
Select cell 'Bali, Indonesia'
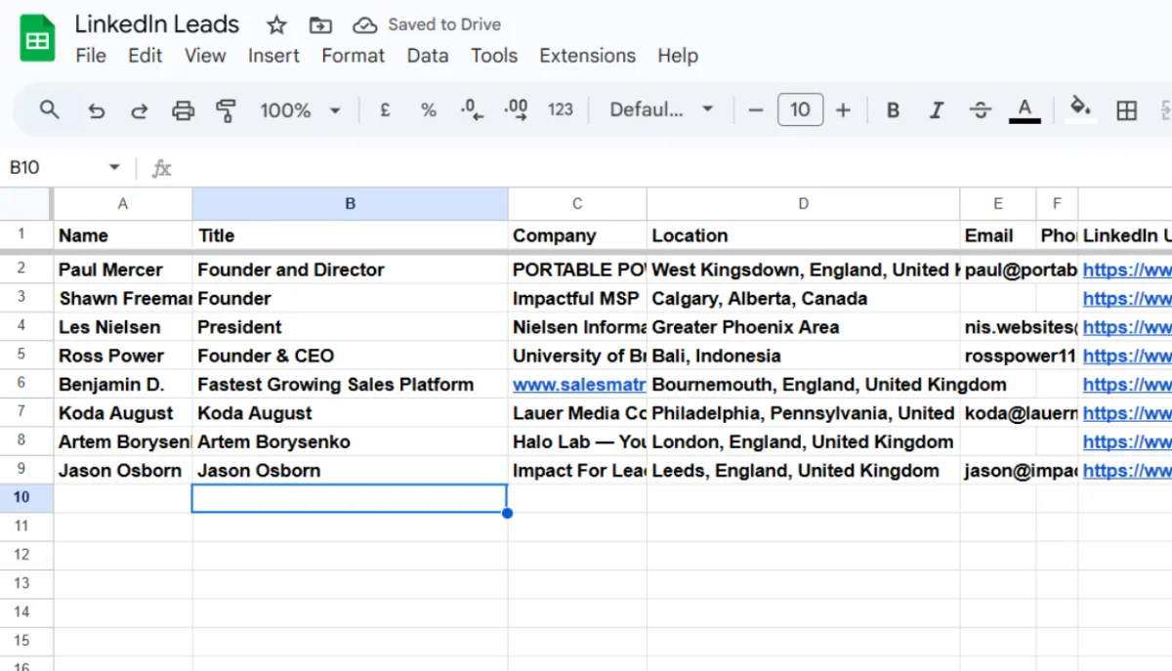pyautogui.click(x=804, y=356)
